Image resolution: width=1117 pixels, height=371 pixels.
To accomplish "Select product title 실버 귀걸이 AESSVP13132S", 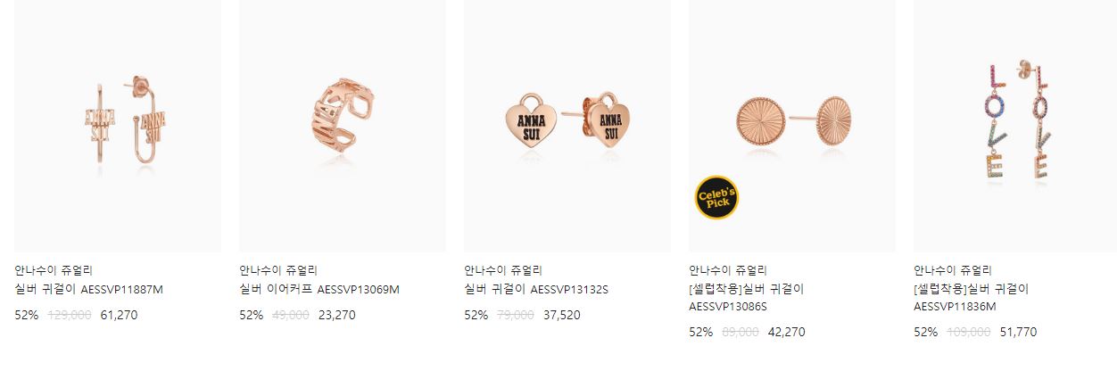I will point(536,290).
